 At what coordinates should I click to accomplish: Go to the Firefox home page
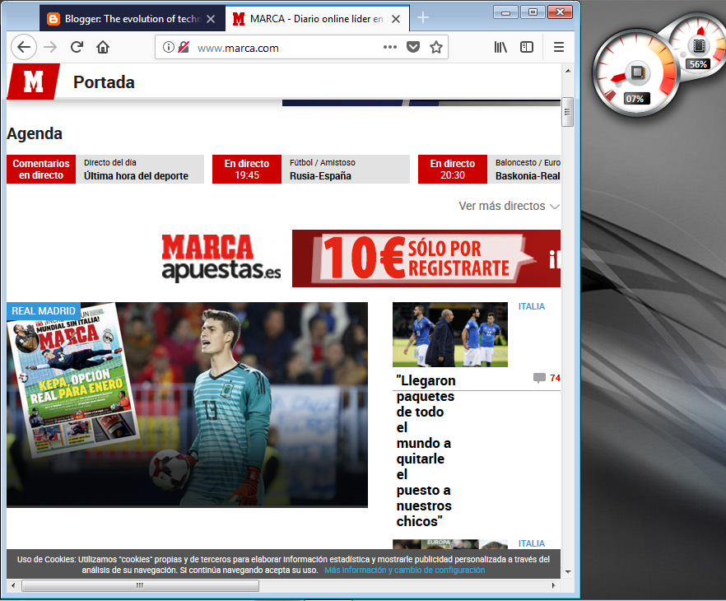[x=103, y=47]
